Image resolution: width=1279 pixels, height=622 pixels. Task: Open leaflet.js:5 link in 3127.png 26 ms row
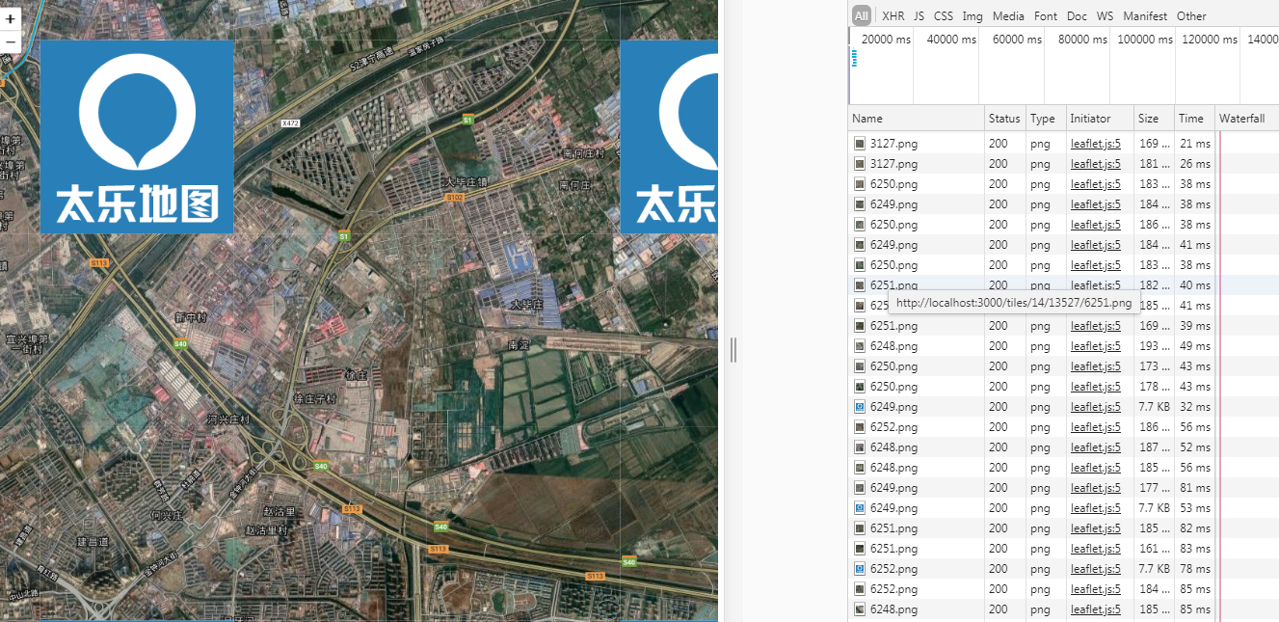1096,164
